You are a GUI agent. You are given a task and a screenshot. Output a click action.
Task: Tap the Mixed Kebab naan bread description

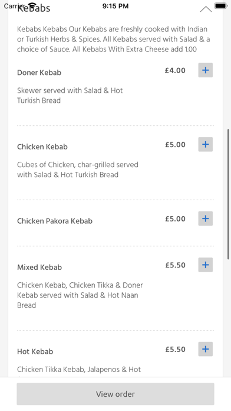[x=80, y=295]
